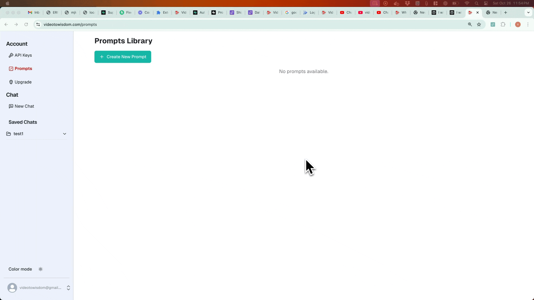Click the user account icon bottom left
This screenshot has width=534, height=300.
(12, 288)
